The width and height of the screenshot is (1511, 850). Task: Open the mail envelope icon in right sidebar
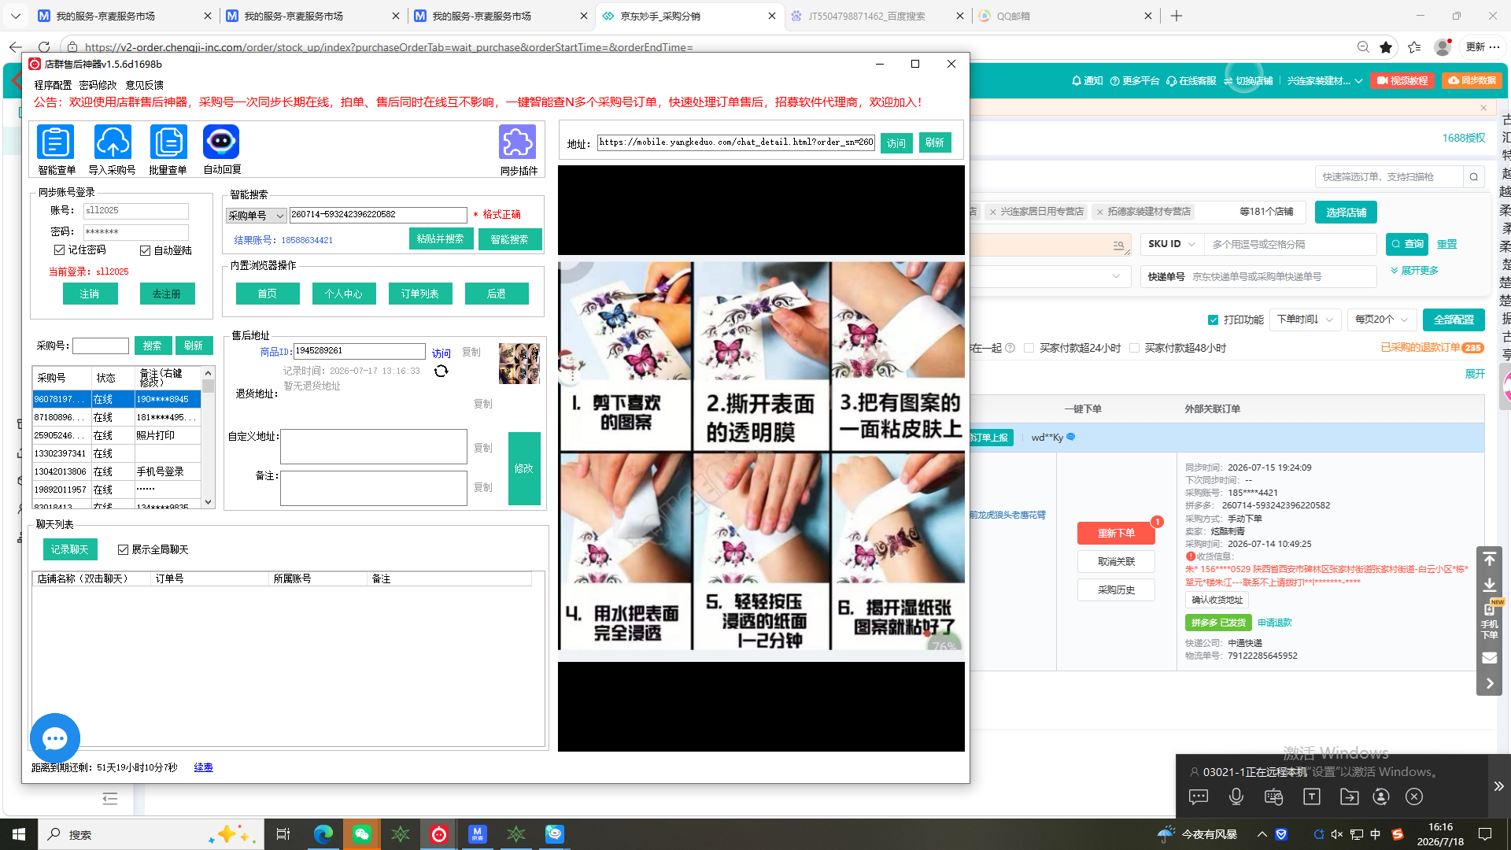[1489, 658]
